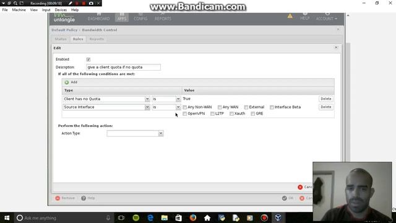Click the Untangle logo

pos(64,18)
